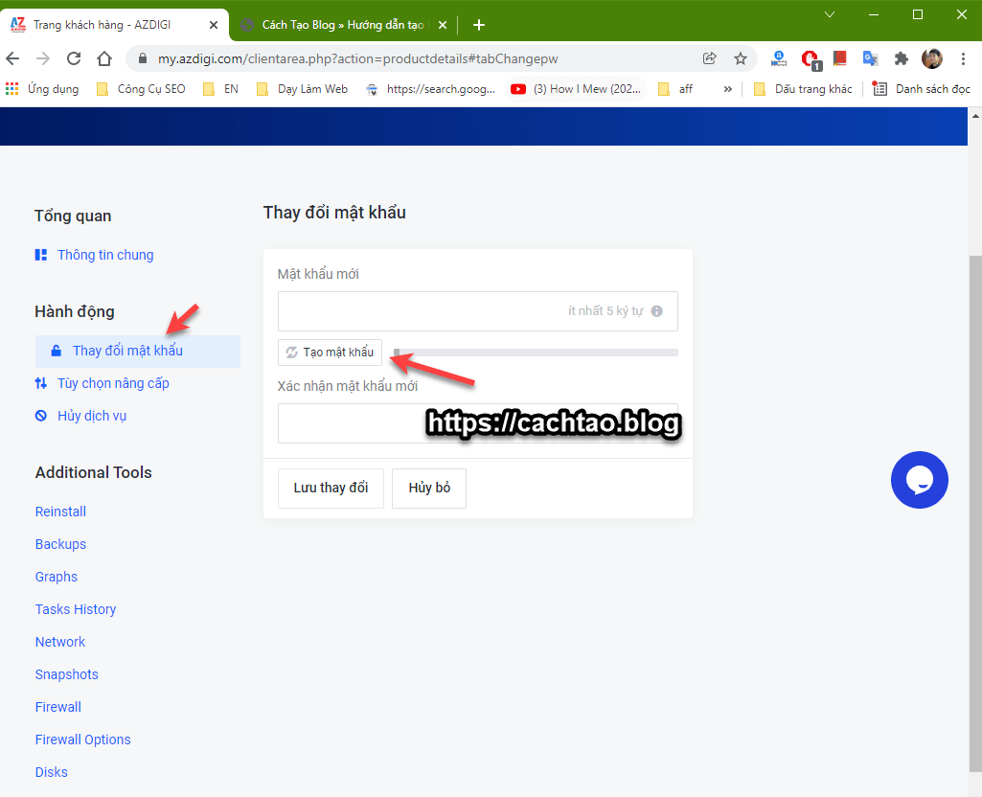Open Snapshots link
This screenshot has width=982, height=797.
pyautogui.click(x=67, y=674)
